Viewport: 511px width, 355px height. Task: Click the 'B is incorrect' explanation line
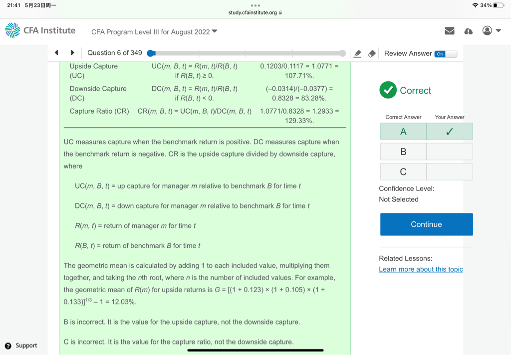[182, 322]
